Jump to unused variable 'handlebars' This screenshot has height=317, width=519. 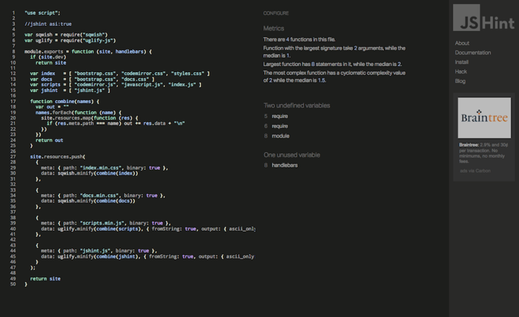click(286, 164)
